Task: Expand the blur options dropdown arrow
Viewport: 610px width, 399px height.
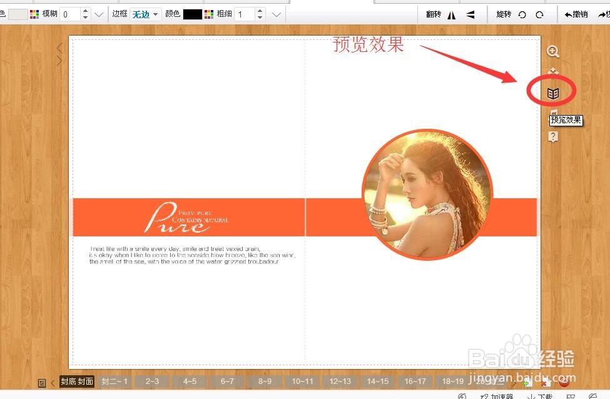Action: point(99,14)
